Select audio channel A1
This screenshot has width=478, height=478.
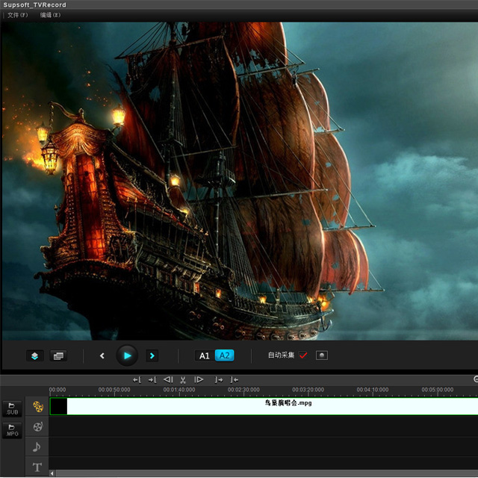205,356
